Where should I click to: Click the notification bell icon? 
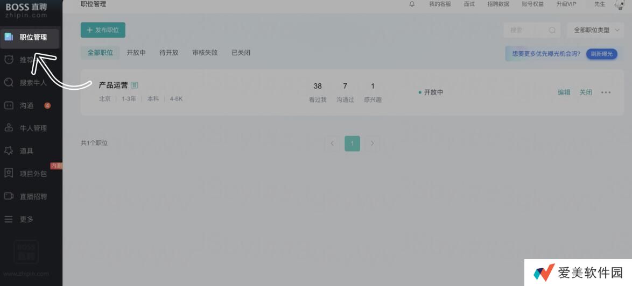point(412,4)
